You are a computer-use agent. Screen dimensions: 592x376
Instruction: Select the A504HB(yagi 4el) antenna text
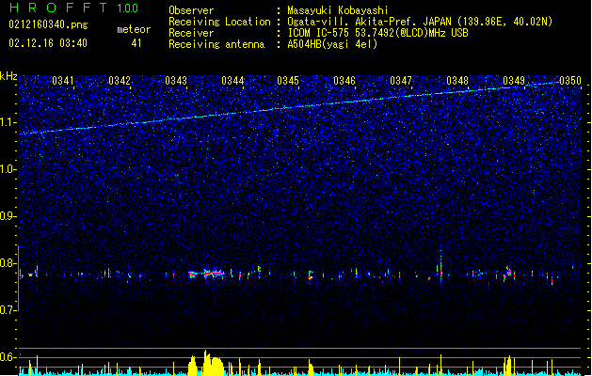click(332, 44)
